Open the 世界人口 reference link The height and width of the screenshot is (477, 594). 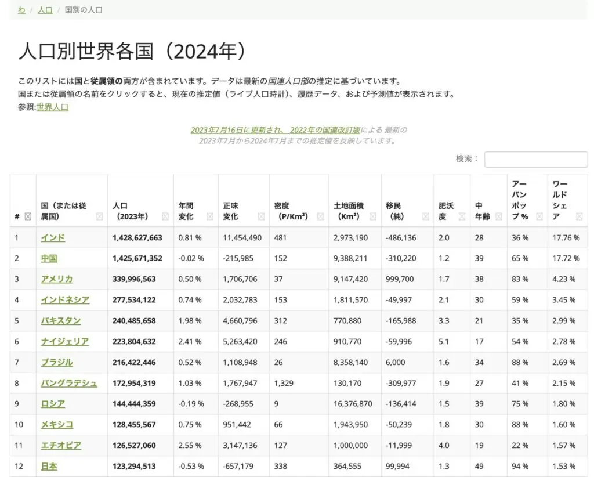(52, 107)
